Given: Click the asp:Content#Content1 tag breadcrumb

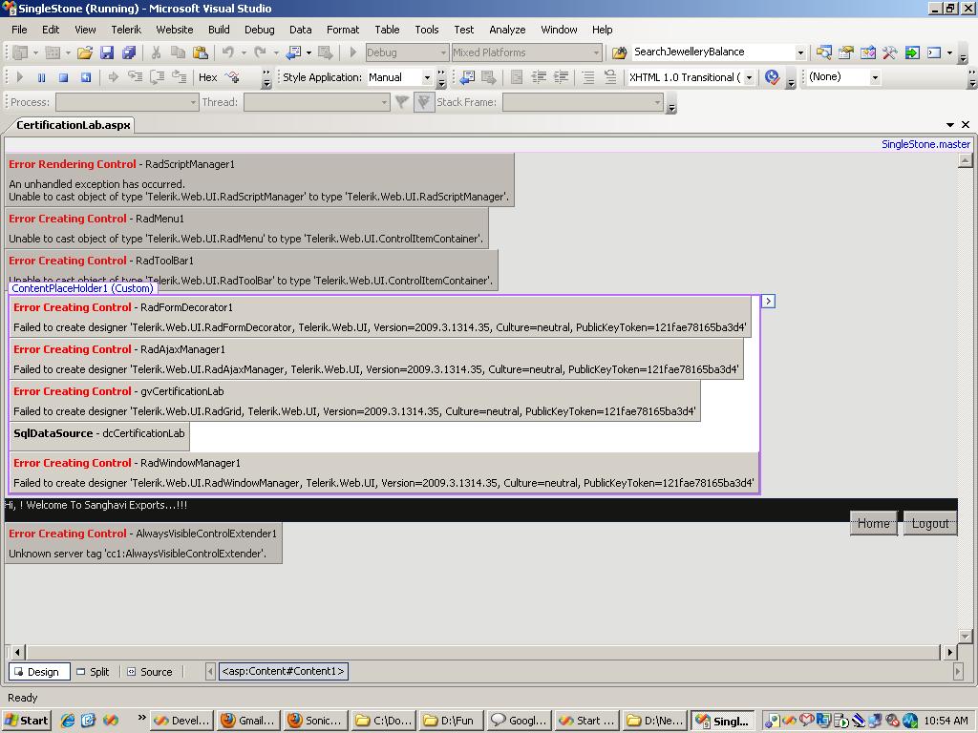Looking at the screenshot, I should point(283,672).
